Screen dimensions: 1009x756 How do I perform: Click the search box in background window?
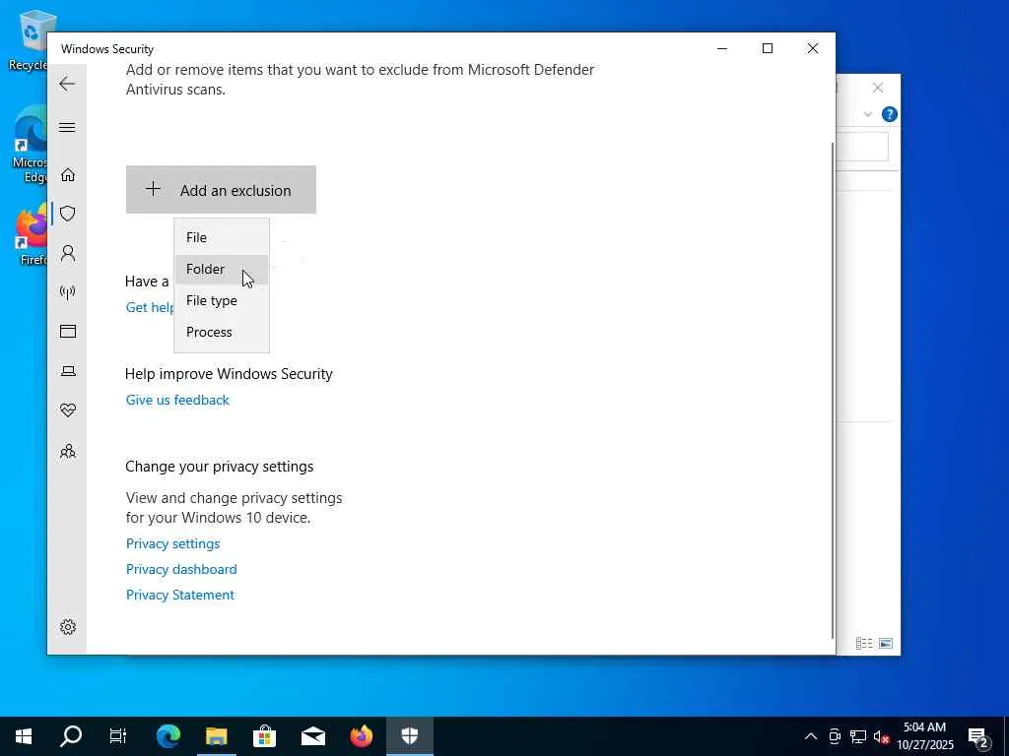[x=862, y=148]
